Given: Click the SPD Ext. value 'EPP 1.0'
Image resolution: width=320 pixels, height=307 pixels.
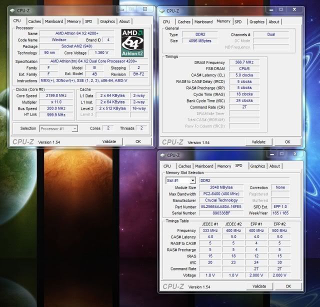Looking at the screenshot, I should [x=280, y=206].
